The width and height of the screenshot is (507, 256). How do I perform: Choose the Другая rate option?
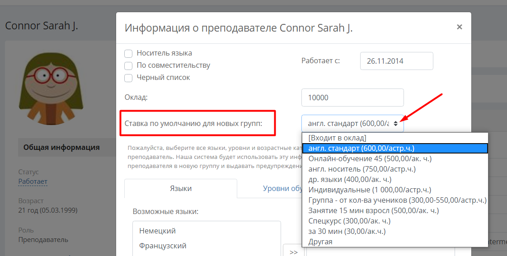pos(395,242)
